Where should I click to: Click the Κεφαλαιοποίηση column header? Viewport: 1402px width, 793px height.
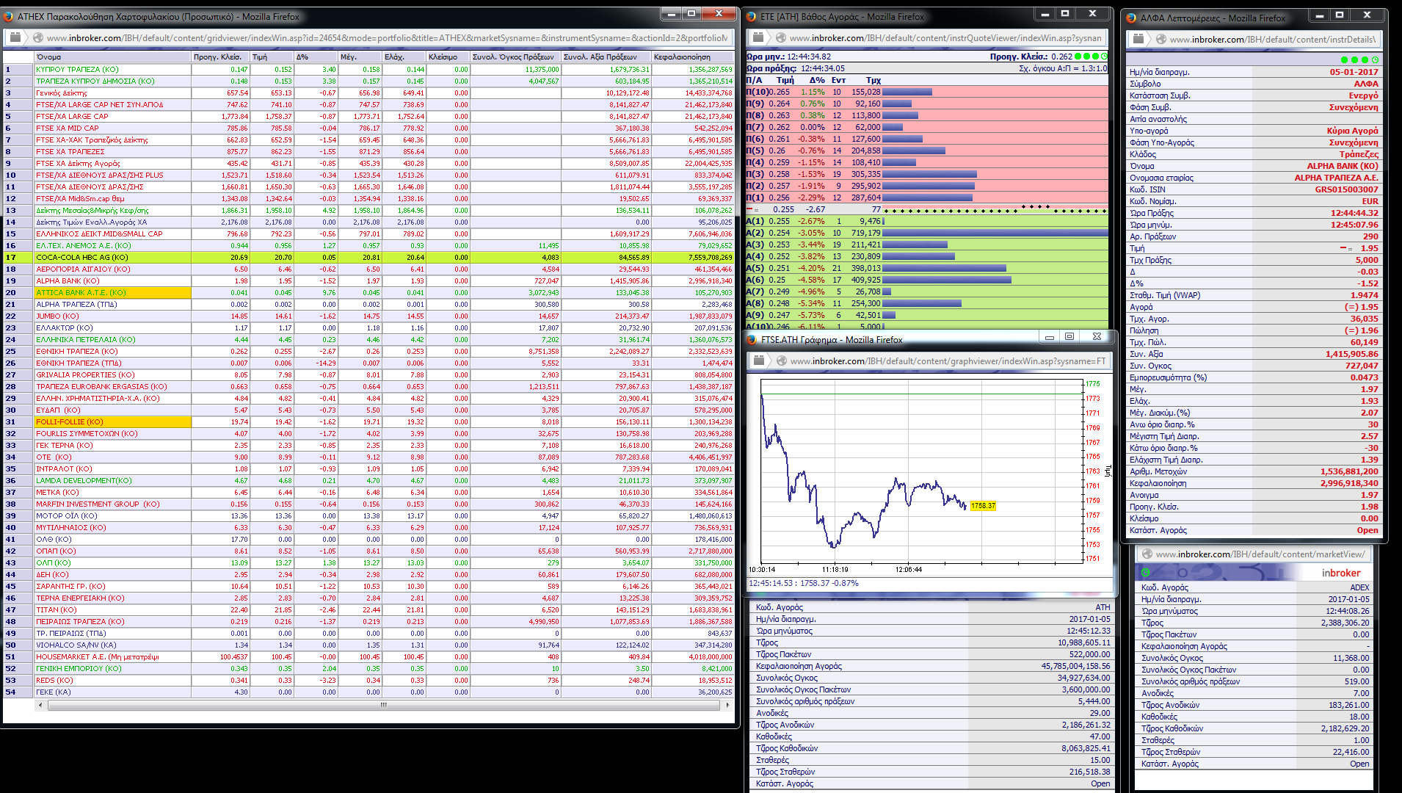(x=692, y=57)
